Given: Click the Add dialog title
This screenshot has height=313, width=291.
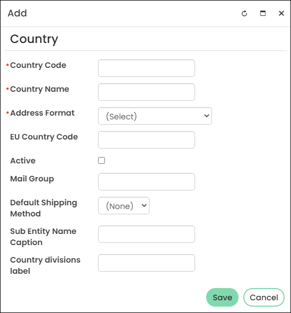Looking at the screenshot, I should point(17,13).
